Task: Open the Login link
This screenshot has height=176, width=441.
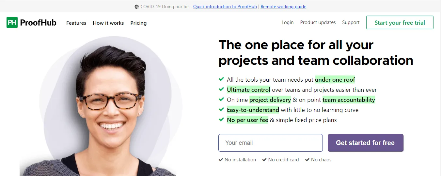Action: click(288, 22)
